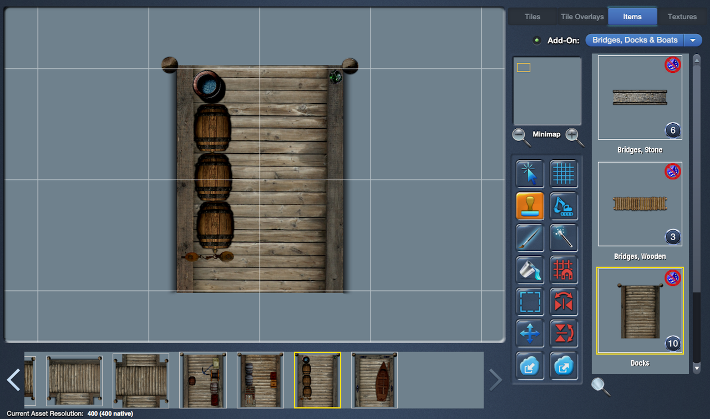710x419 pixels.
Task: Click the flip horizontal icon
Action: (x=564, y=302)
